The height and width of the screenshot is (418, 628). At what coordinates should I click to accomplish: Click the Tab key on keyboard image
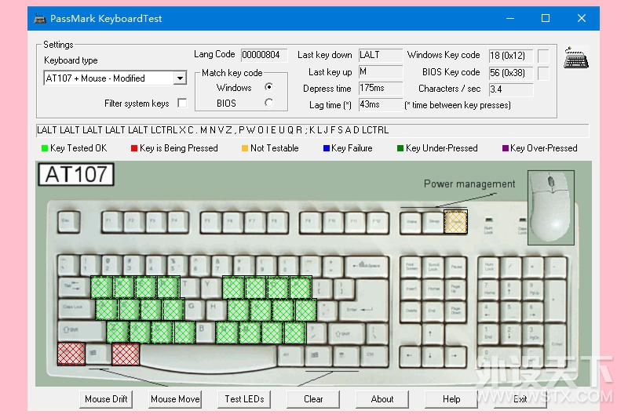[x=74, y=288]
